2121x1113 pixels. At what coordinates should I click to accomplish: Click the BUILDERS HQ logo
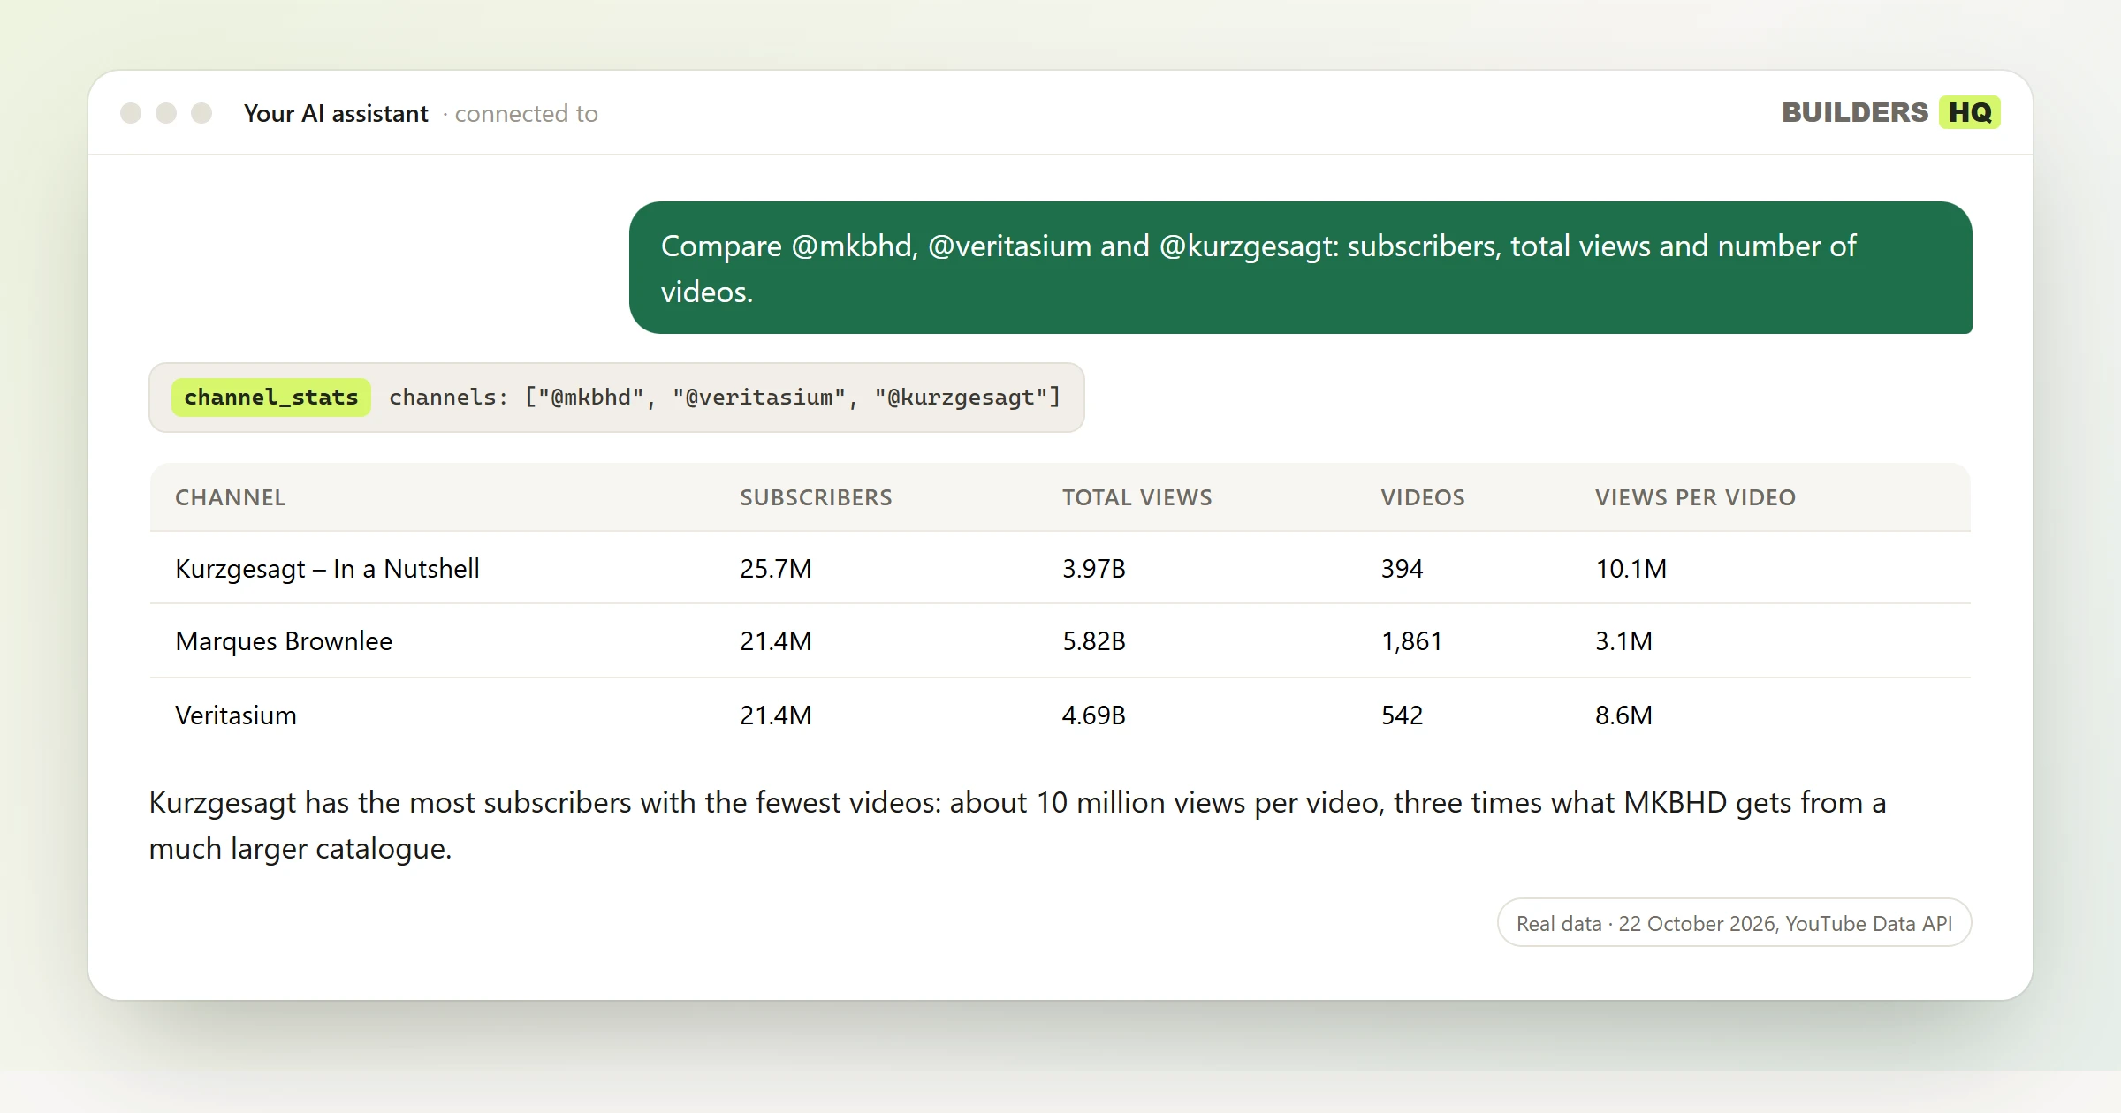[x=1890, y=112]
